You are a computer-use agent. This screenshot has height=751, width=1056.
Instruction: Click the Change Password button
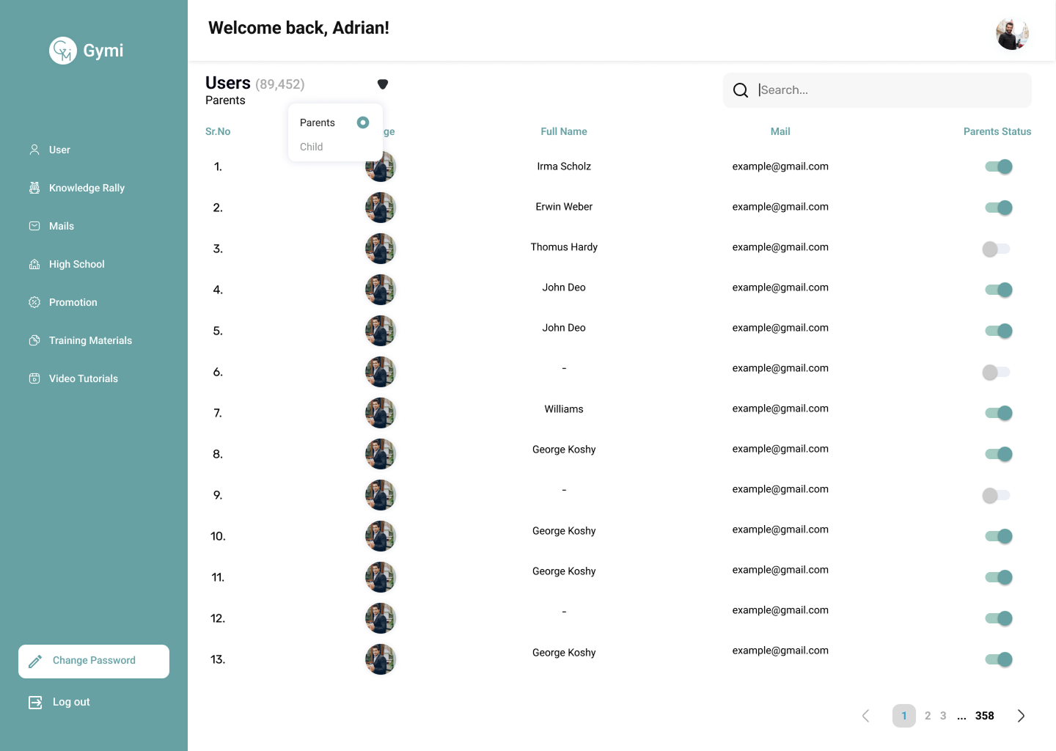click(x=94, y=661)
